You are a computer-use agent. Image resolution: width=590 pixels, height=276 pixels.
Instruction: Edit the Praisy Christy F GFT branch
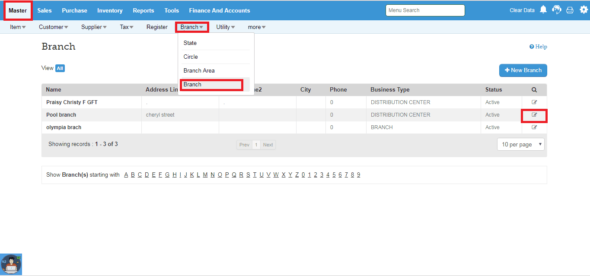click(x=534, y=102)
